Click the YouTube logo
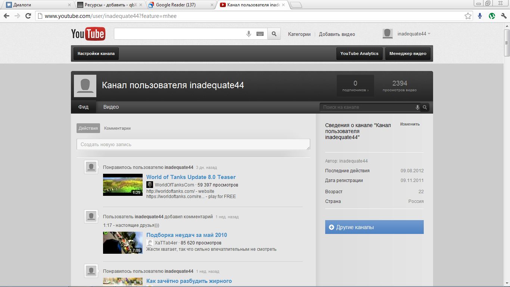The width and height of the screenshot is (510, 287). tap(88, 34)
